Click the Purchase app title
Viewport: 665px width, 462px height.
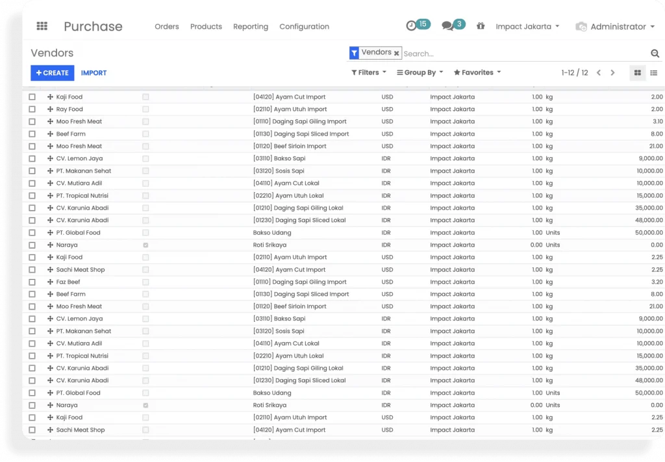coord(93,26)
